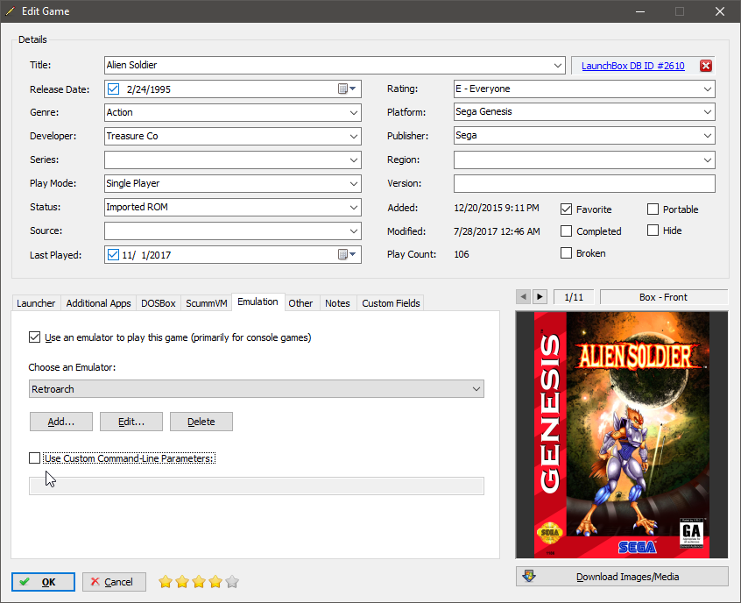Remove the LaunchBox DB ID with red X icon
Screen dimensions: 741x603
pos(706,66)
